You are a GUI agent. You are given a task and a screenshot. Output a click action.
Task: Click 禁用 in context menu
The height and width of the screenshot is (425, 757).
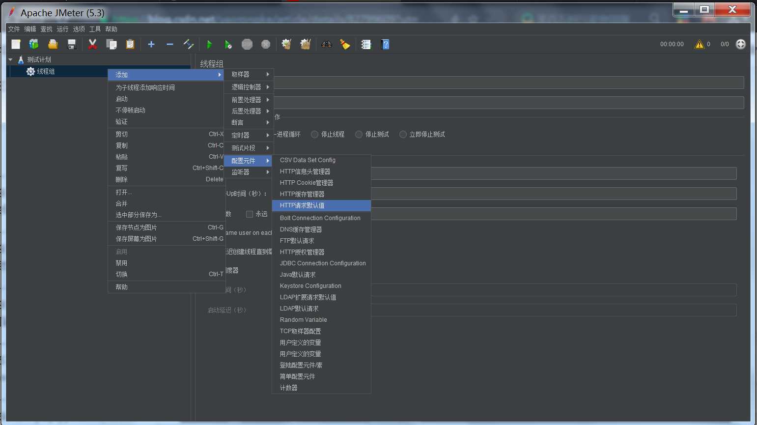coord(166,263)
